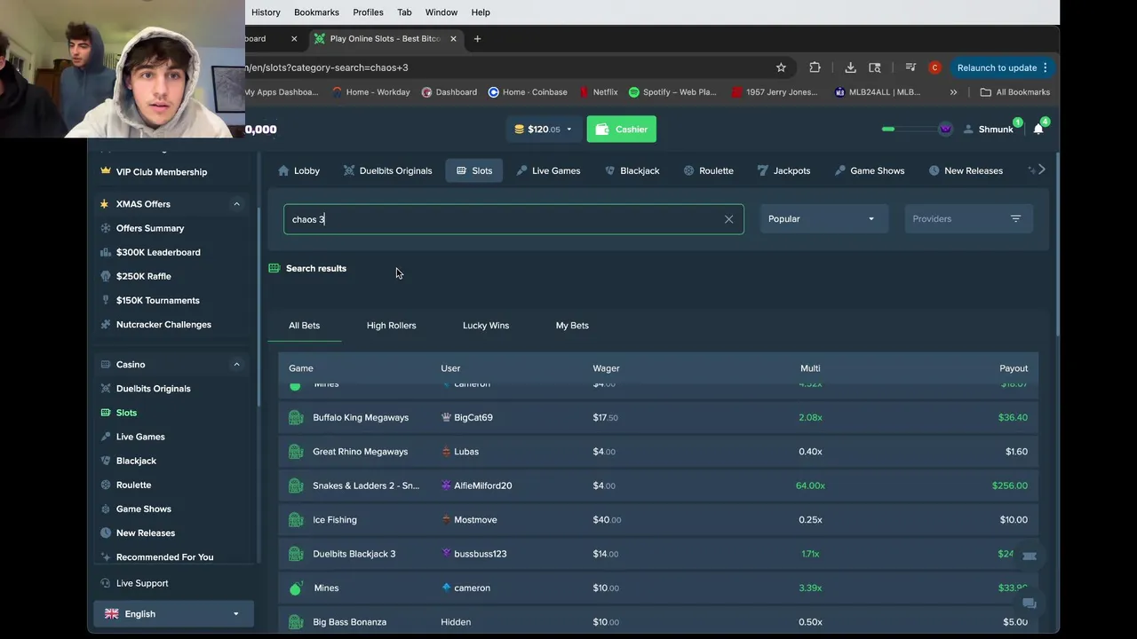
Task: Click Relaunch to update button
Action: click(x=1002, y=67)
